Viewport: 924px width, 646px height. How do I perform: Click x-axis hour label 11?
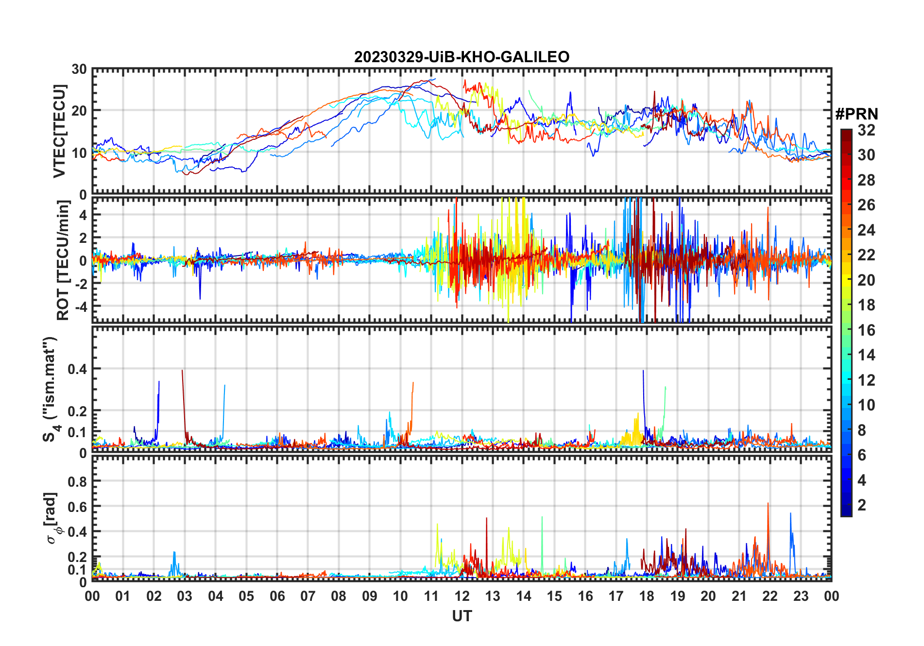[x=431, y=596]
